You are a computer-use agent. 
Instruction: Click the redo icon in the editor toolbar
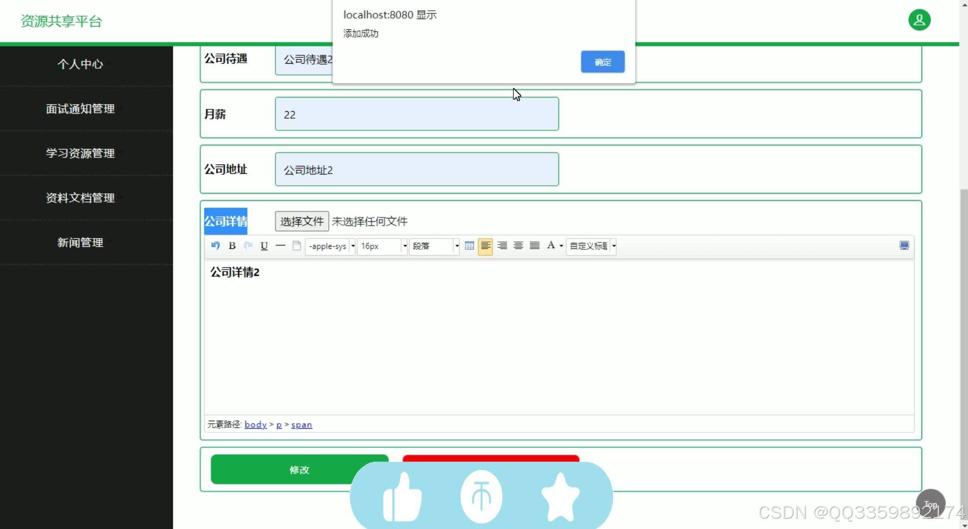[248, 245]
